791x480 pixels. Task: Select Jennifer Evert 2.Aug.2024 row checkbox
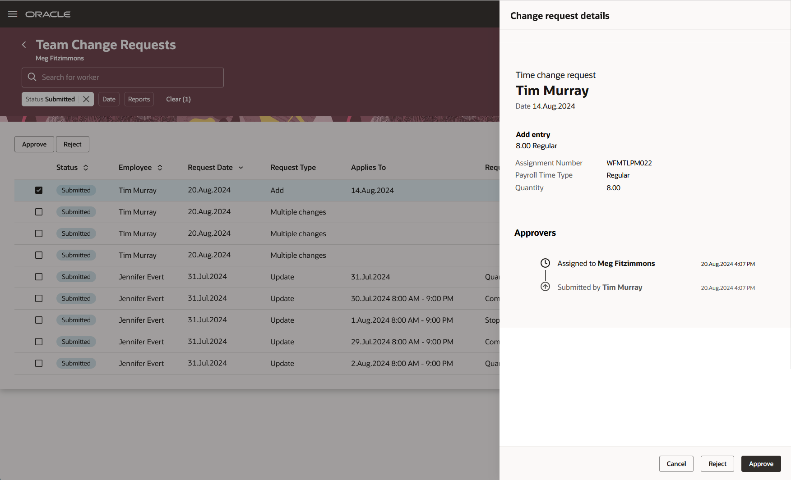(39, 363)
